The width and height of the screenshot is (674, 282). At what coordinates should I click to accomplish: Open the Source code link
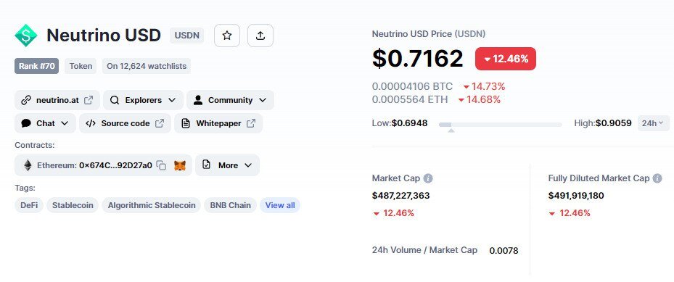tap(125, 123)
